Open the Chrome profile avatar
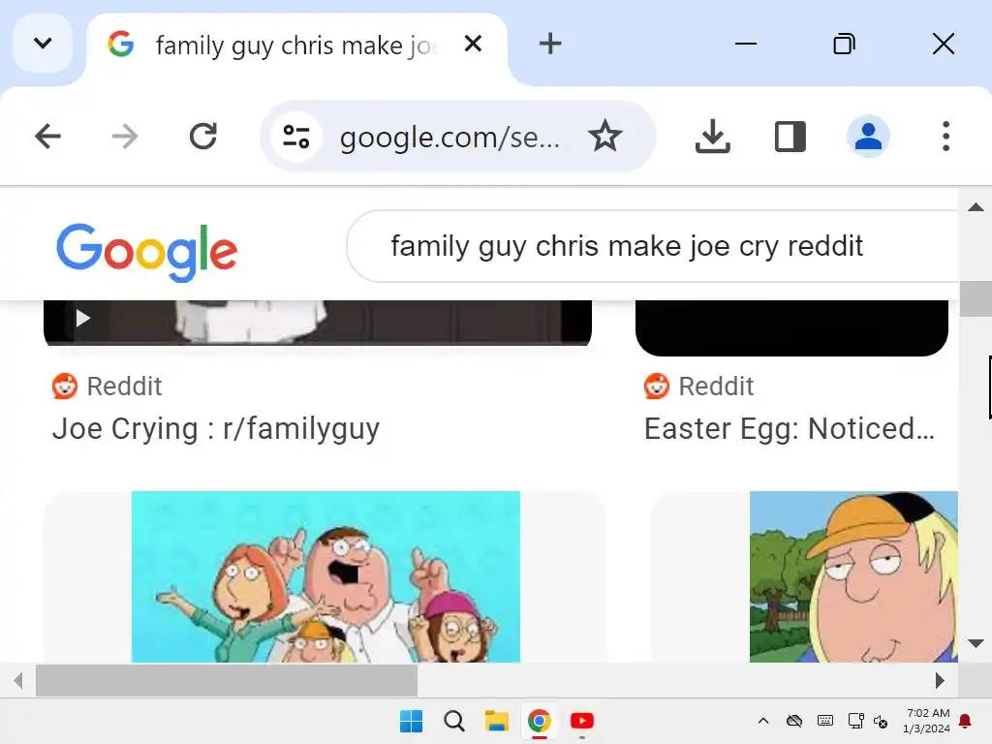The width and height of the screenshot is (992, 744). point(868,137)
